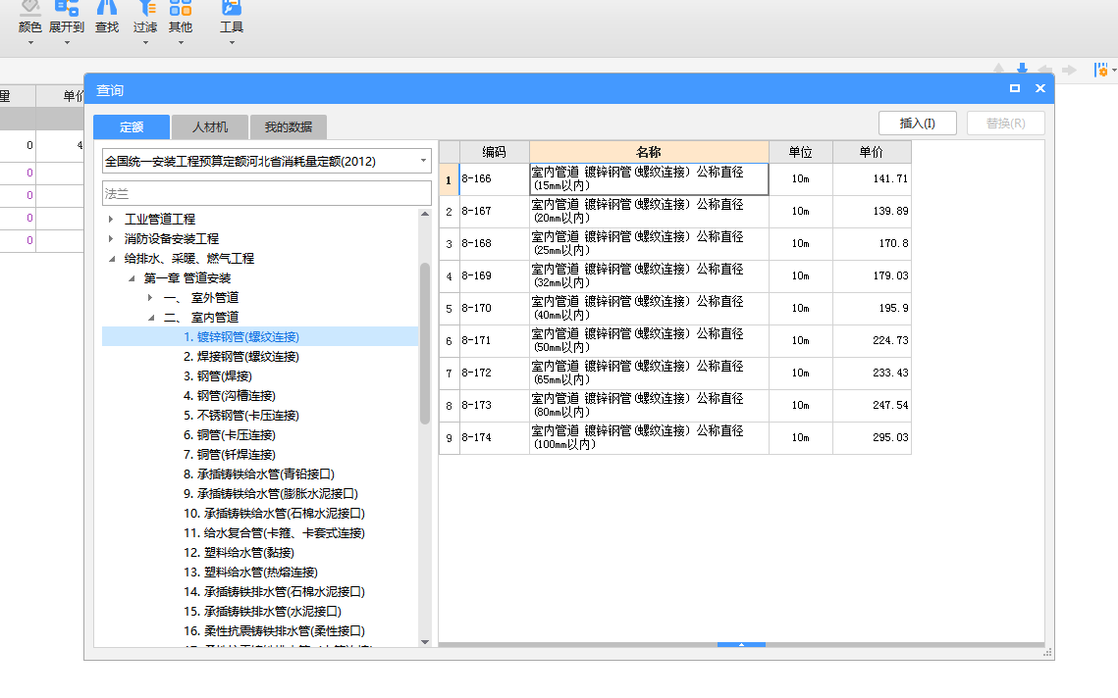1118x698 pixels.
Task: Click the 过滤 filter icon
Action: pyautogui.click(x=145, y=8)
